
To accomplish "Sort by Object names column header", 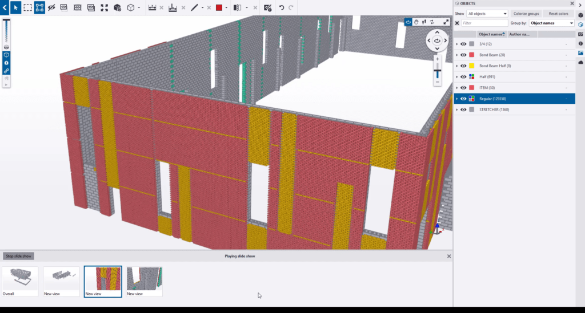I will pos(491,34).
